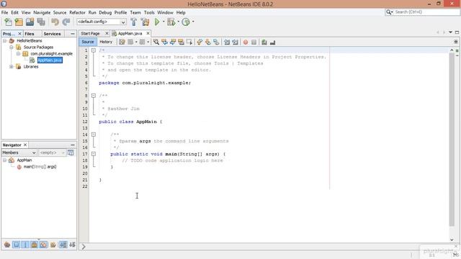The image size is (461, 259).
Task: Click the Stop Macro Recording icon
Action: [x=254, y=42]
